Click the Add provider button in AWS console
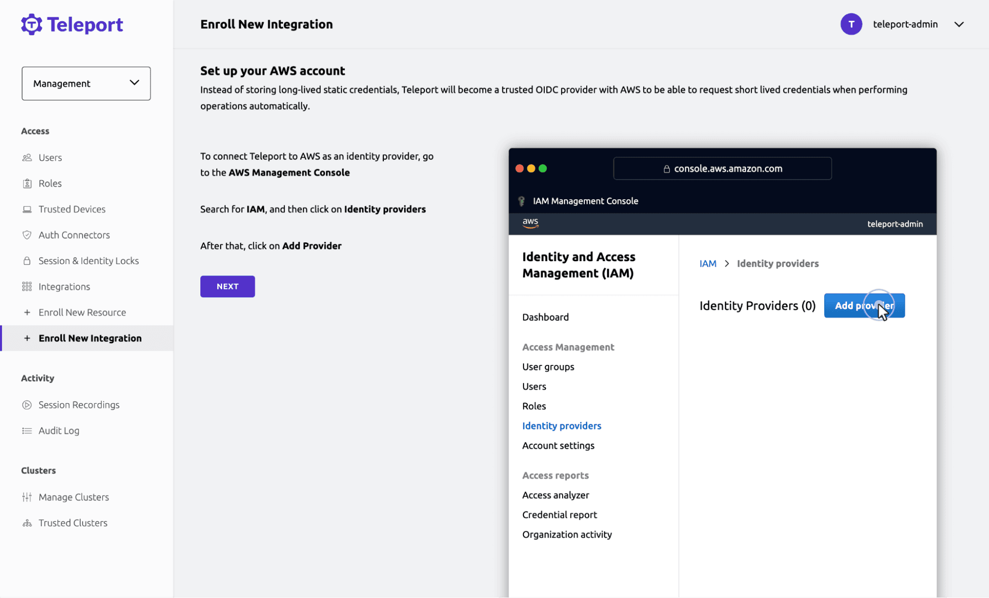The height and width of the screenshot is (598, 989). [865, 305]
